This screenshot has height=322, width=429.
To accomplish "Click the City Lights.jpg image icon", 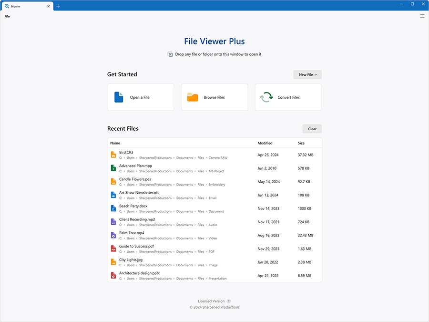I will click(113, 262).
